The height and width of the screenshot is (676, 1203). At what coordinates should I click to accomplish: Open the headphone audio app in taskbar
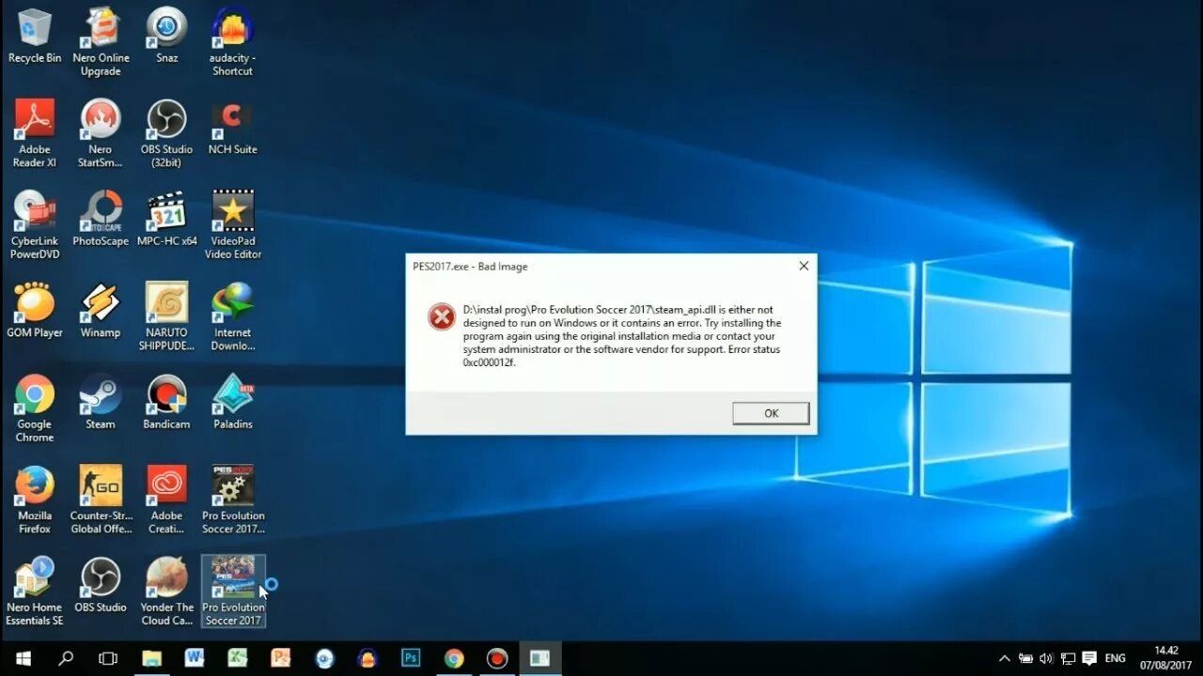tap(367, 658)
